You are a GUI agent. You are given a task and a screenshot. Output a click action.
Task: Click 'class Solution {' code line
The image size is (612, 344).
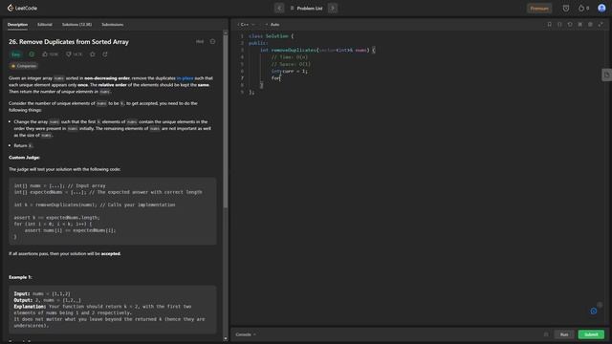click(271, 36)
